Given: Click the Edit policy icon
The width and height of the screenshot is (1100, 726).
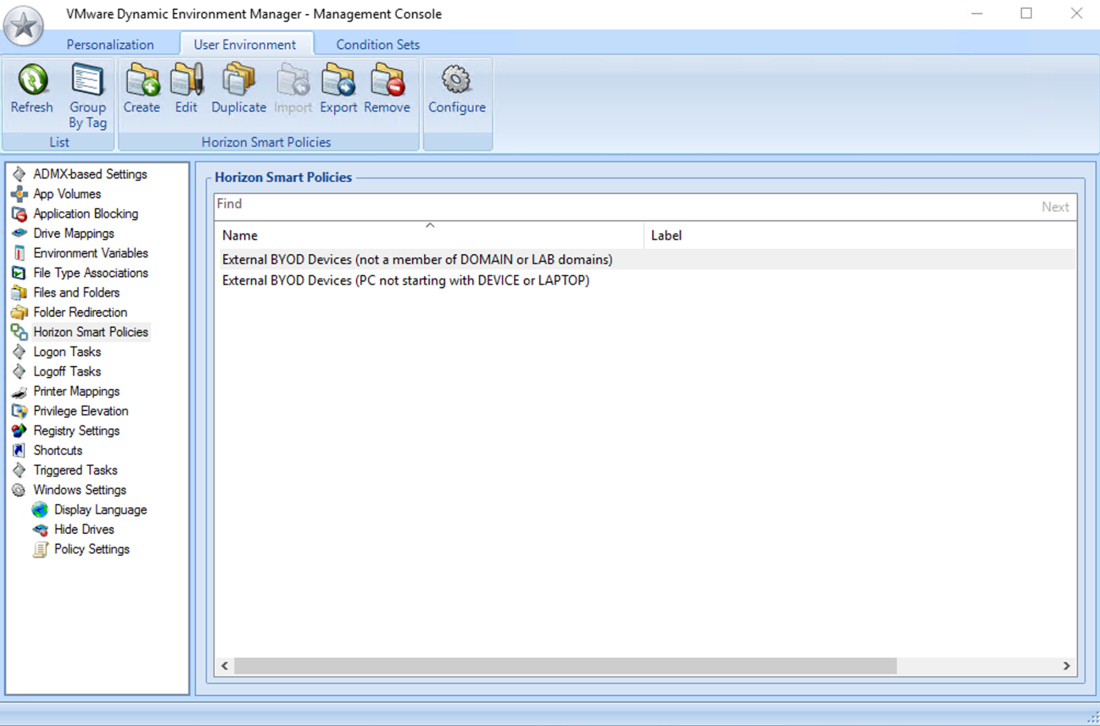Looking at the screenshot, I should point(186,89).
